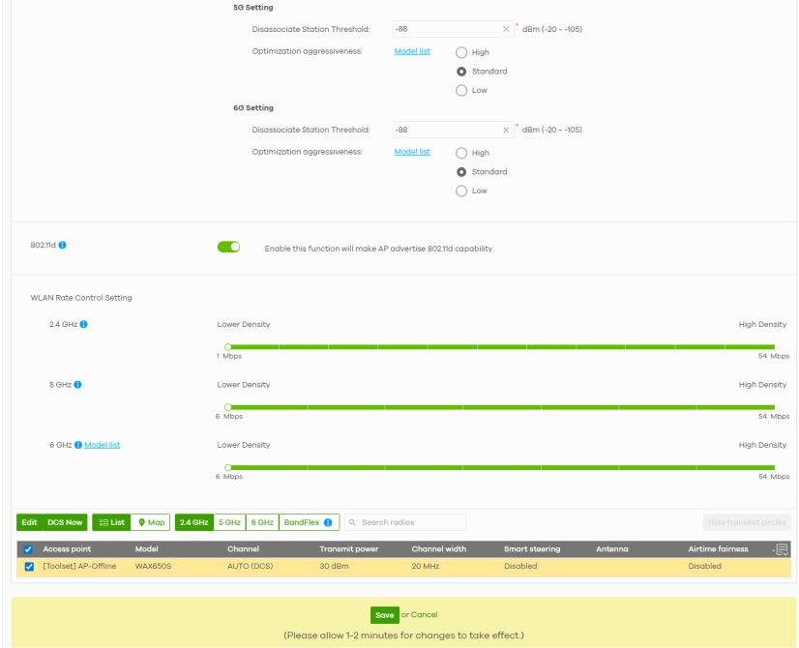Click the BandFlex info icon
Viewport: 799px width, 648px height.
tap(329, 522)
